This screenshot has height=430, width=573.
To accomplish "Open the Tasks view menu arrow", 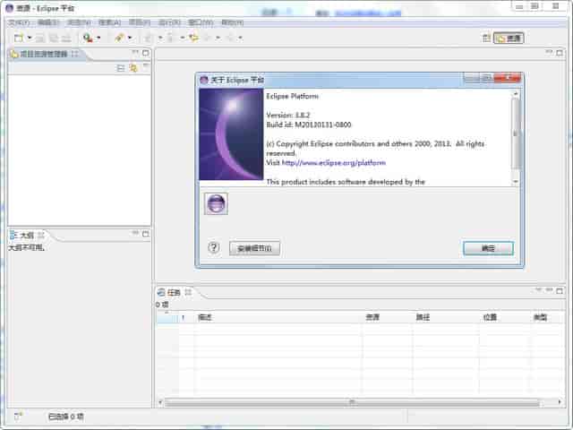I will tap(538, 289).
